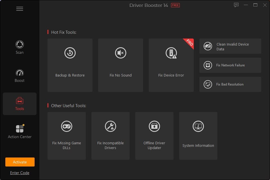Click the Boost label in sidebar

[20, 81]
